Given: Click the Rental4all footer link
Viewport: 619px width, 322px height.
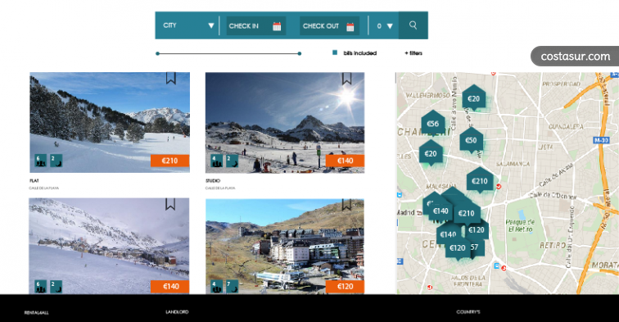Looking at the screenshot, I should (x=36, y=312).
